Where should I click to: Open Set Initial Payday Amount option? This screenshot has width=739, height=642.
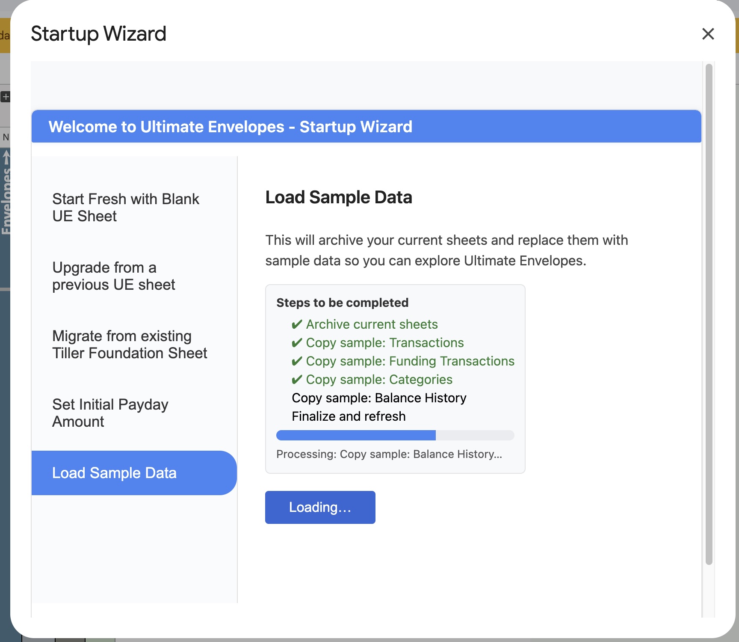point(134,413)
